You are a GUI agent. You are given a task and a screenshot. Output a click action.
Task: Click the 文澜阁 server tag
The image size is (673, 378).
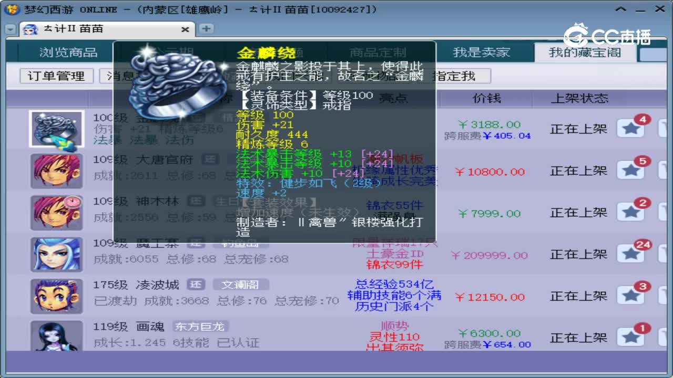pos(241,285)
